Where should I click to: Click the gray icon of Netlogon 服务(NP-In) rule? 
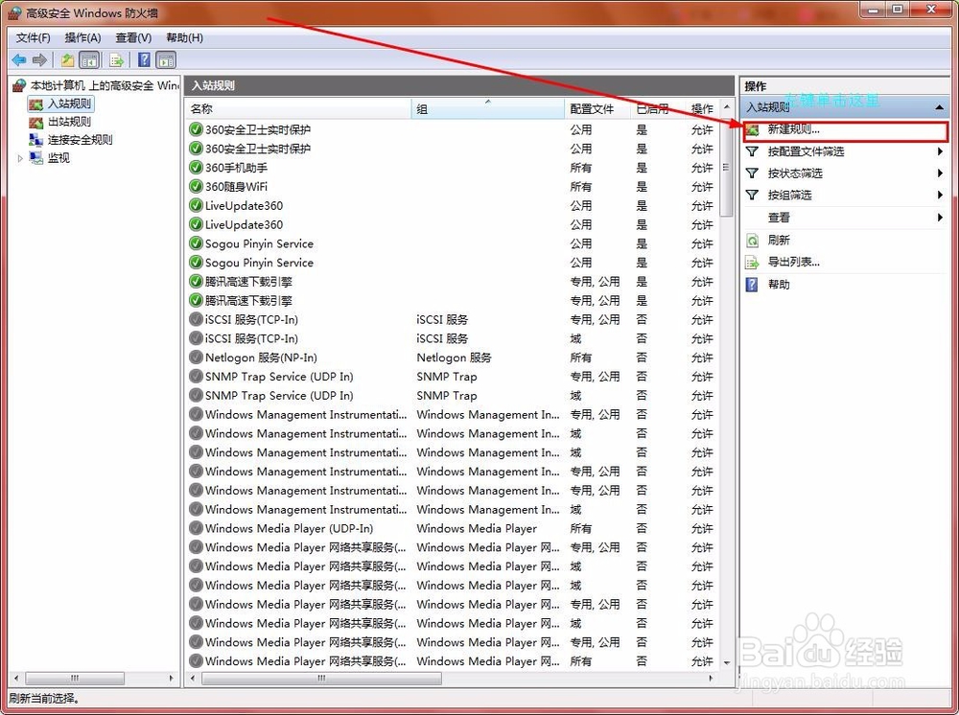click(x=196, y=357)
